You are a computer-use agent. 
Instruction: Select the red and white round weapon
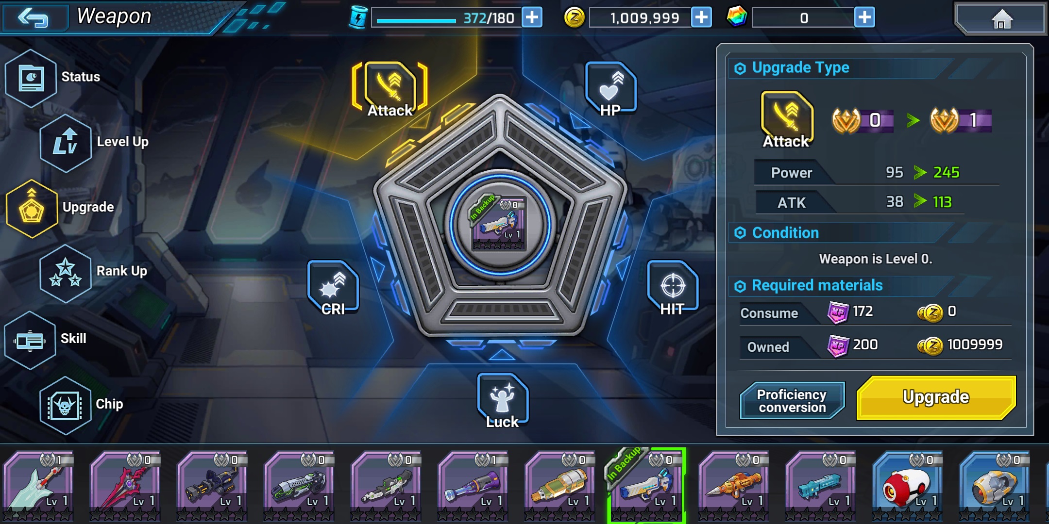(x=908, y=486)
